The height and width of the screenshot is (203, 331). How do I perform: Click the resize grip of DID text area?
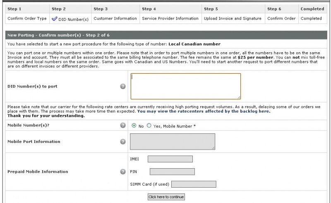pyautogui.click(x=239, y=97)
